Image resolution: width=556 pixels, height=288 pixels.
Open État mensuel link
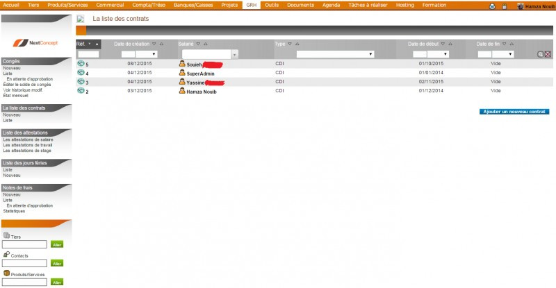click(x=15, y=96)
